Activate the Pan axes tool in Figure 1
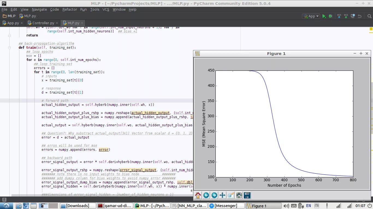 223,195
